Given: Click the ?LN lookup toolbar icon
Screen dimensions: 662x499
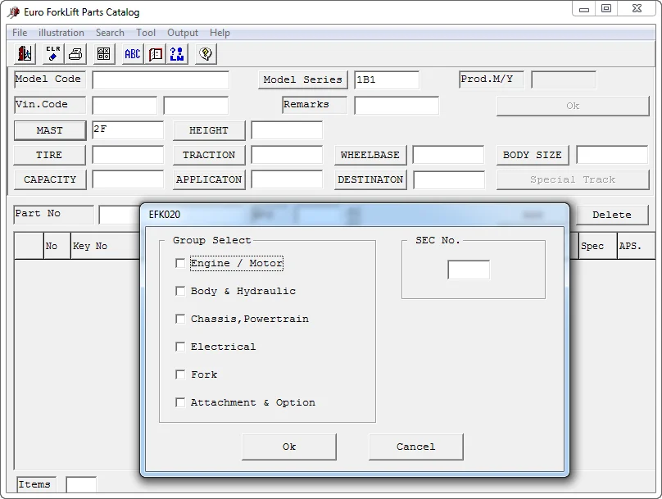Looking at the screenshot, I should pos(177,53).
